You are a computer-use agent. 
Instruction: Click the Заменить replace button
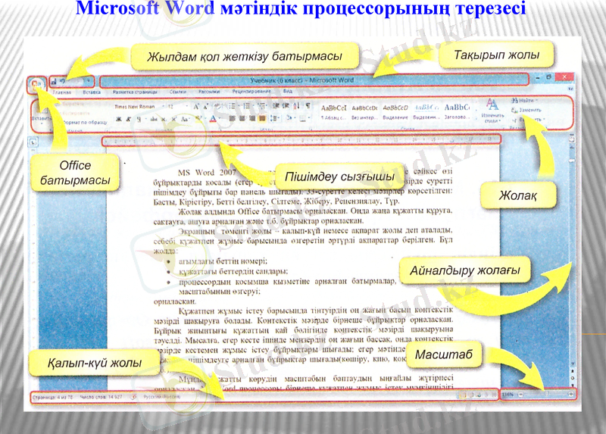(x=526, y=110)
